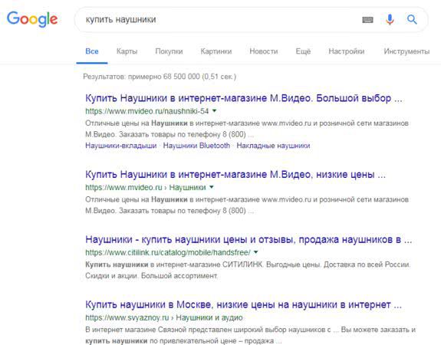The height and width of the screenshot is (345, 441).
Task: Click the Google logo
Action: coord(32,19)
